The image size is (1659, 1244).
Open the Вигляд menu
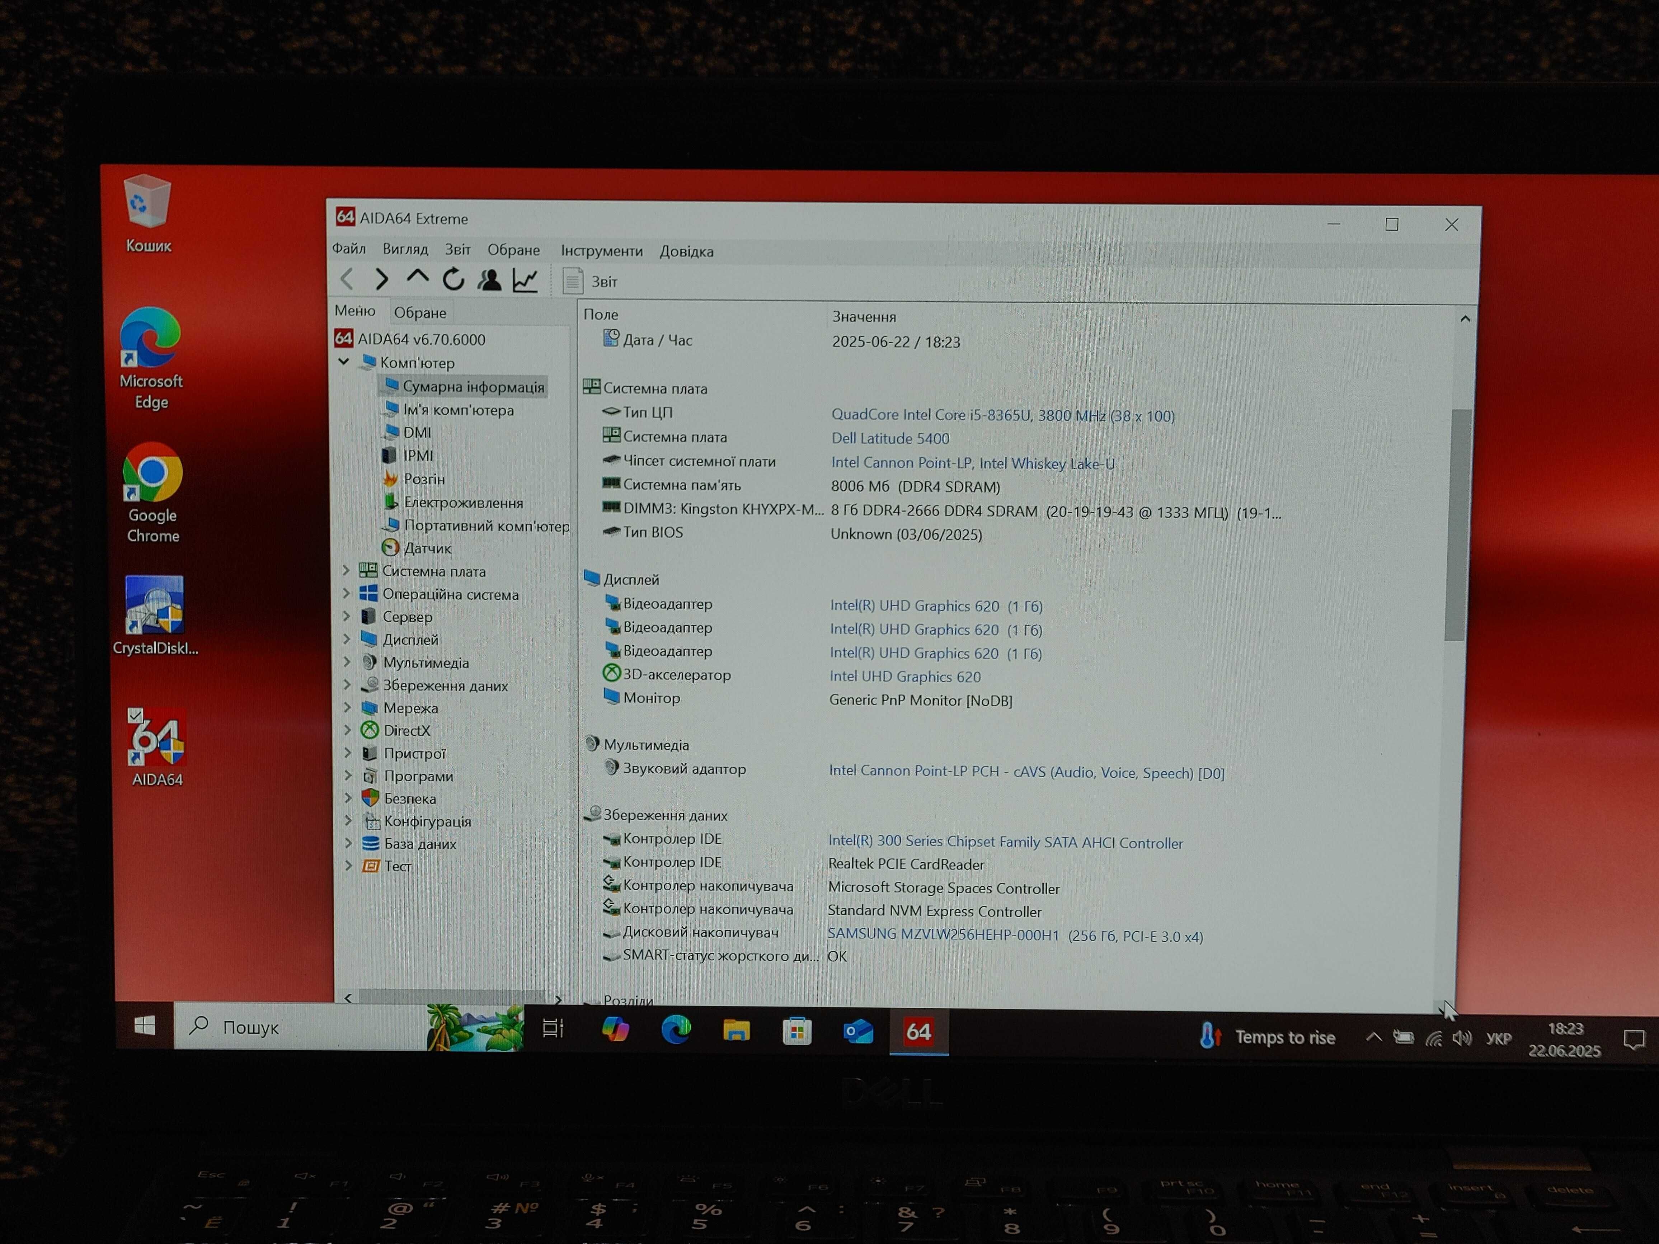pyautogui.click(x=405, y=249)
